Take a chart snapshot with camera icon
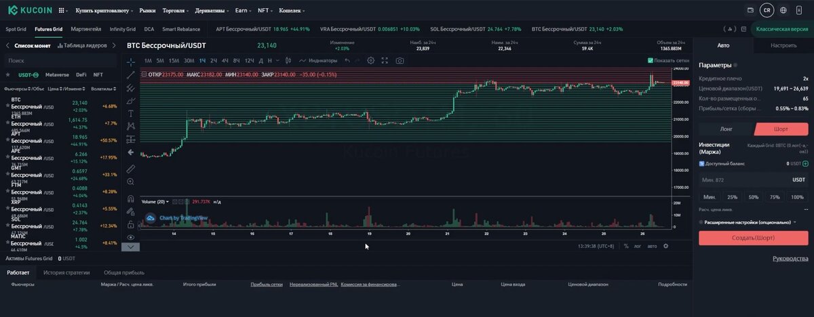The image size is (814, 317). click(x=400, y=60)
